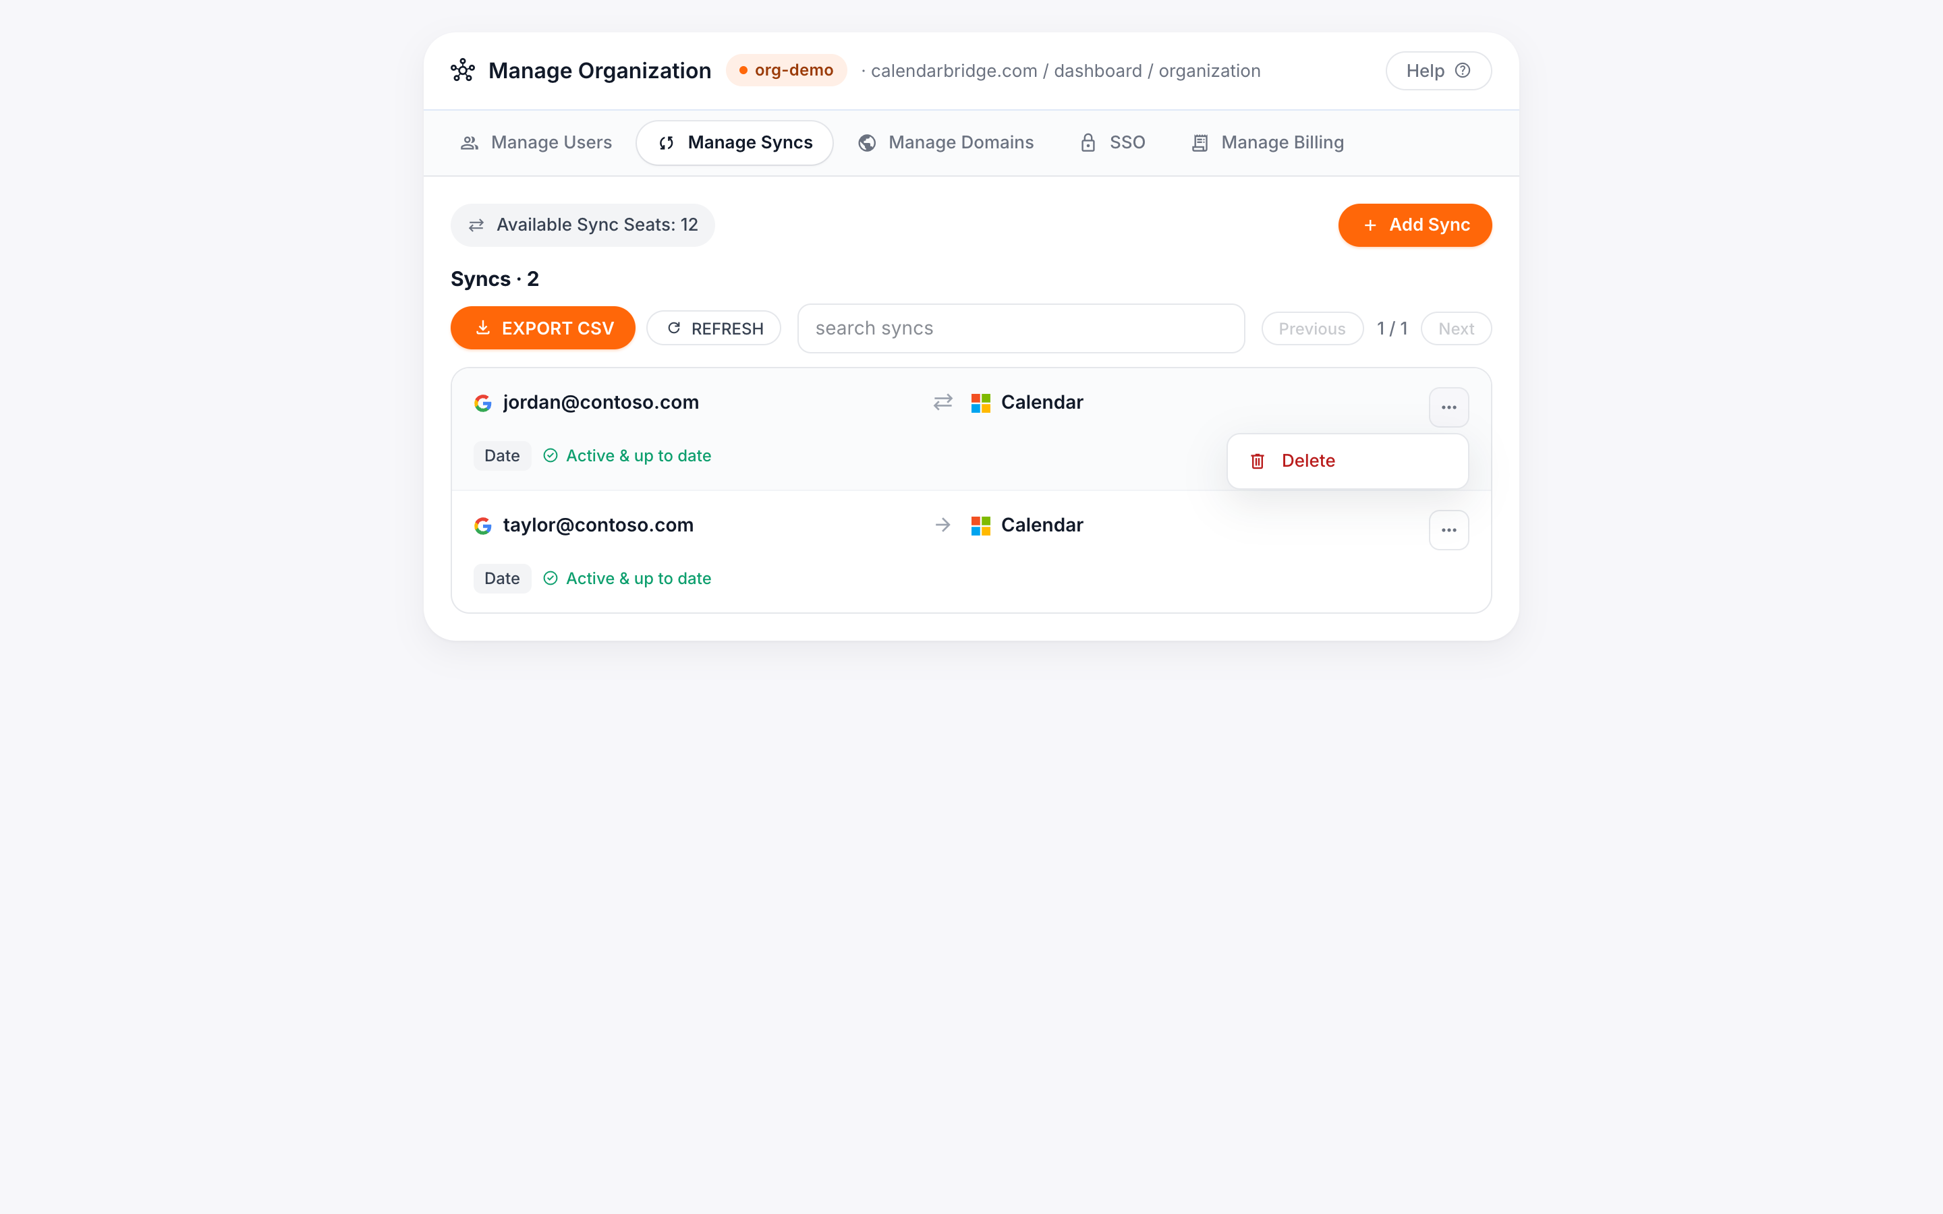Select the jordan@contoso.com sync address
The image size is (1943, 1214).
pyautogui.click(x=600, y=402)
